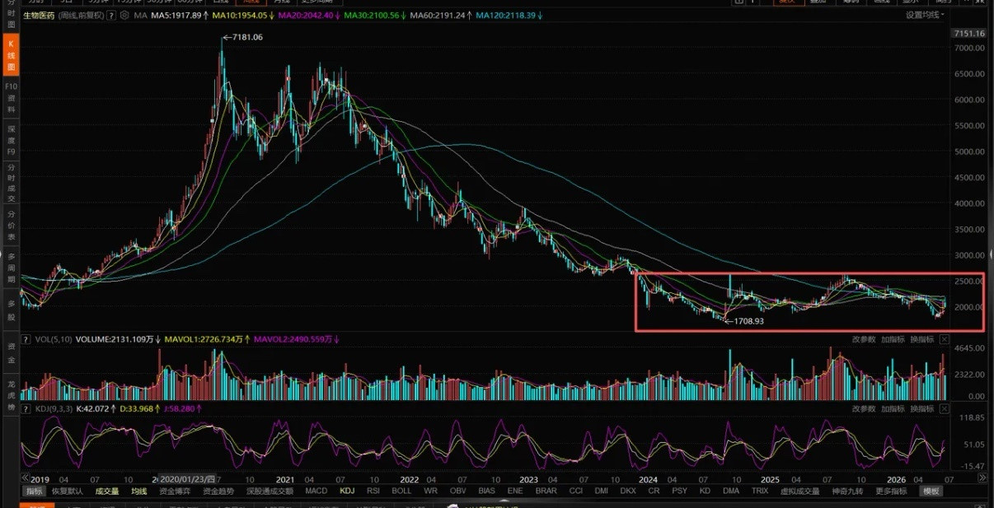Open the MA settings gear icon

124,16
